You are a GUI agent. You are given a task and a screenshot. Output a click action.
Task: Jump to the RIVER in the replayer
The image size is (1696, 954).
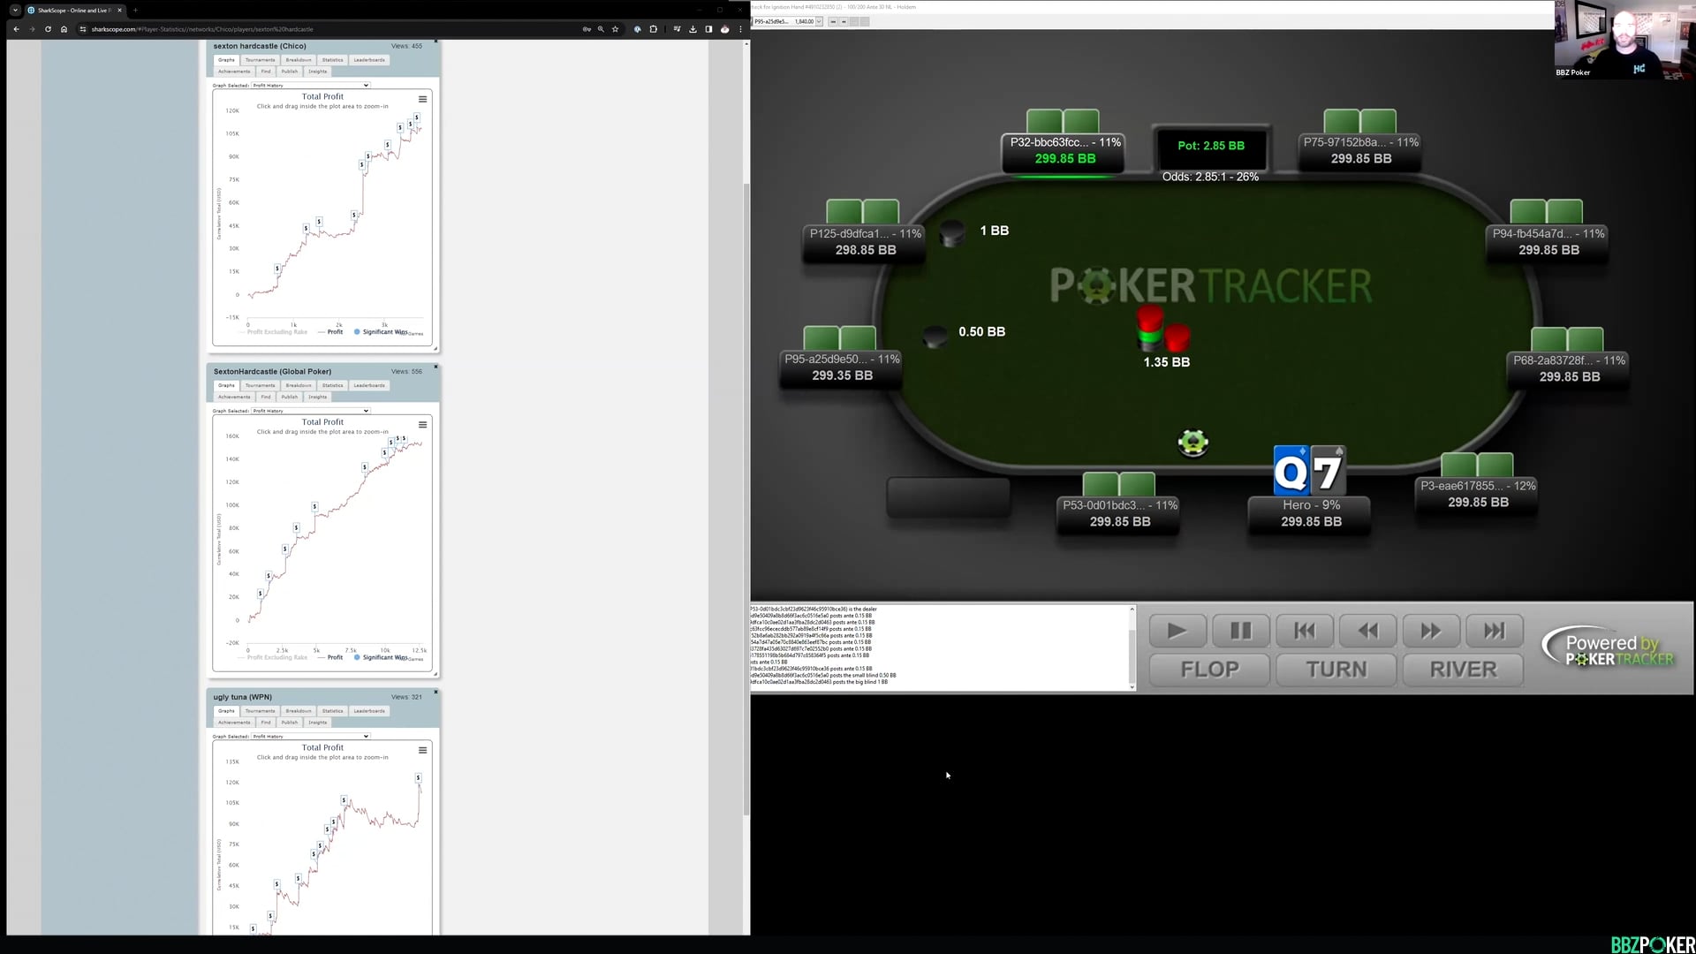(1463, 670)
